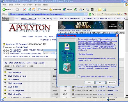Close the Security Warning dialog
Image resolution: width=128 pixels, height=102 pixels.
tap(117, 35)
